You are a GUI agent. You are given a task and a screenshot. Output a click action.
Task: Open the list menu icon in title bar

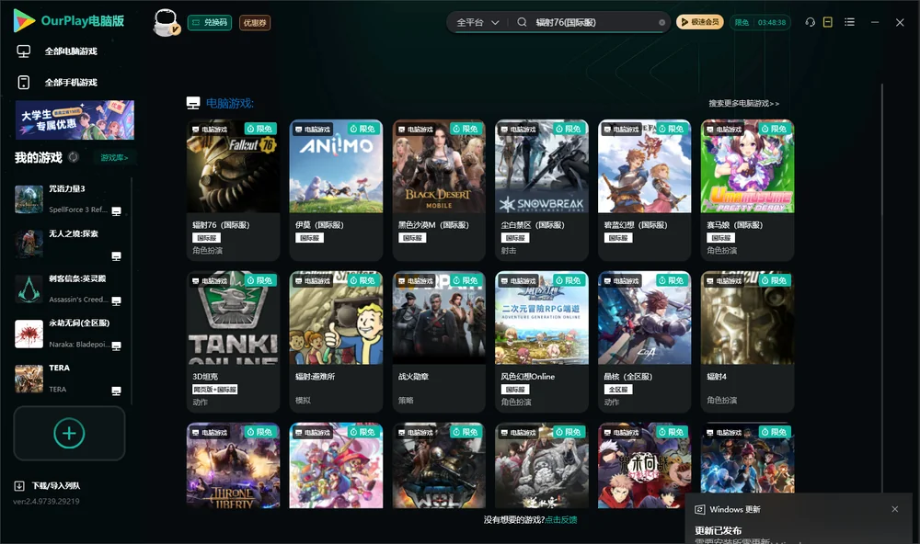click(849, 22)
